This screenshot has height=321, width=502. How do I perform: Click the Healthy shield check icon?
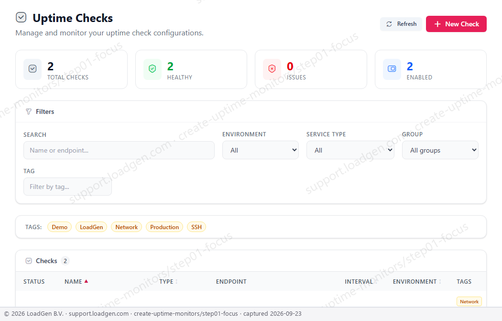(x=153, y=69)
